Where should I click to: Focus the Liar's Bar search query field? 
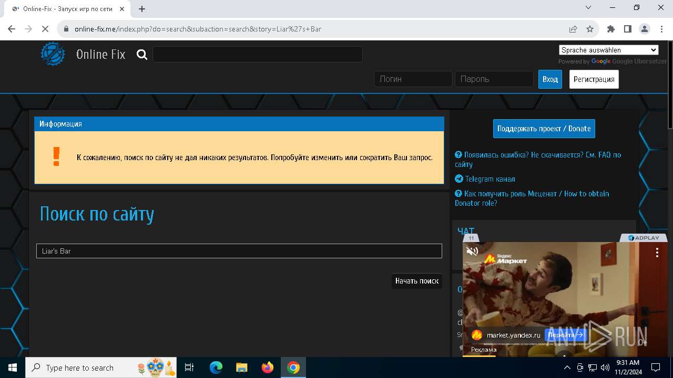pyautogui.click(x=239, y=251)
